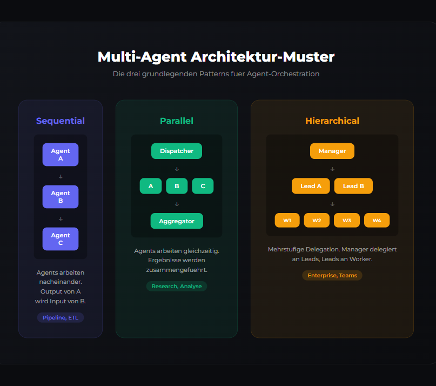
Task: Click the Pipeline, ETL tag
Action: pos(61,318)
